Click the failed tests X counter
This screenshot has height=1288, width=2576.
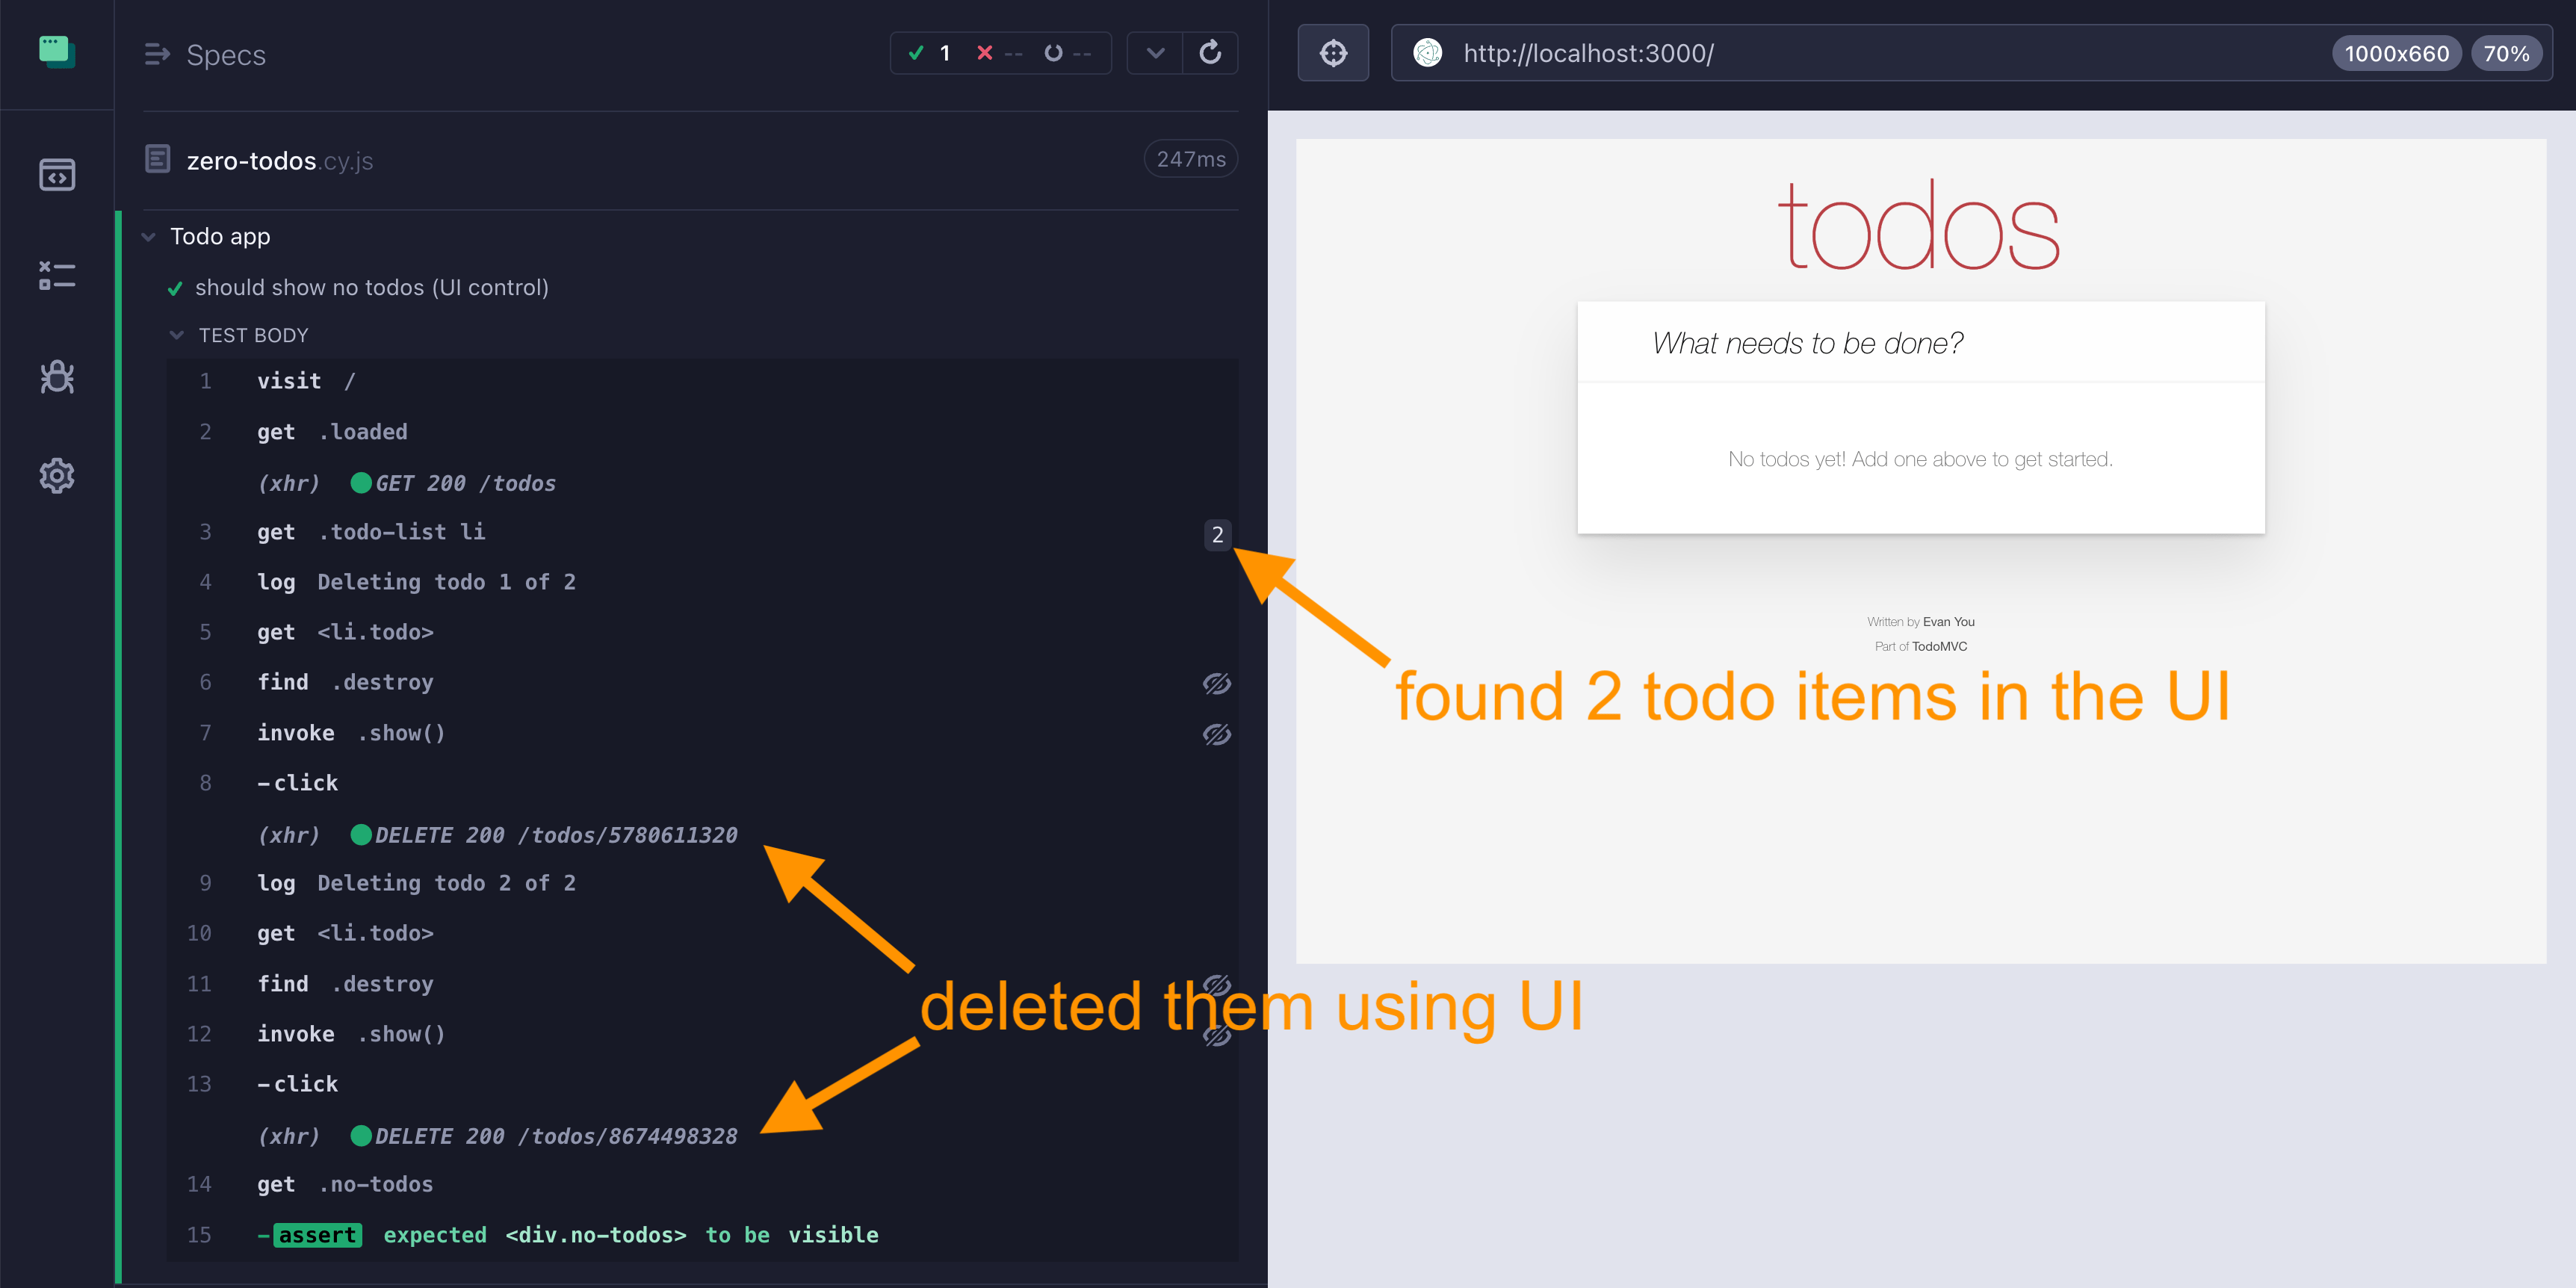[x=999, y=53]
